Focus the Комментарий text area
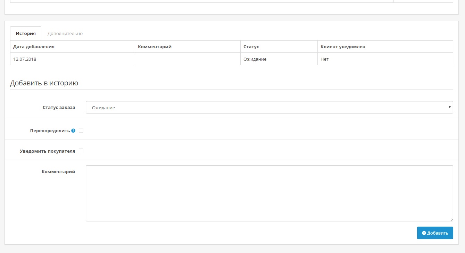The width and height of the screenshot is (465, 253). pos(269,193)
